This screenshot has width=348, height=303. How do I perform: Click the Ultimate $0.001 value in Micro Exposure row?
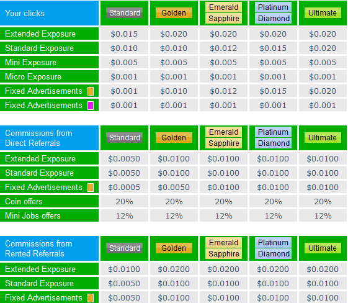click(323, 76)
